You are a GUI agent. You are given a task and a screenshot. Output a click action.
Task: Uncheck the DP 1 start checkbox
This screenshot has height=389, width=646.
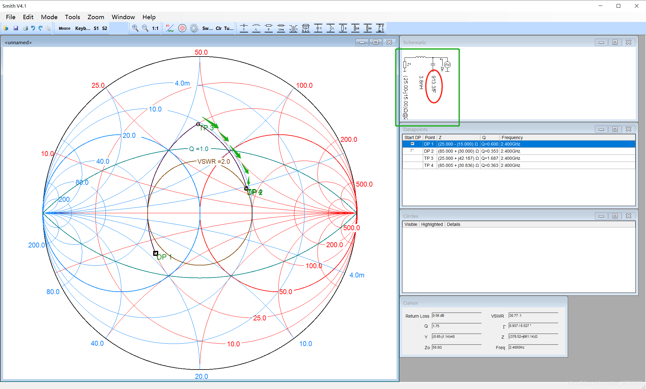pyautogui.click(x=412, y=144)
